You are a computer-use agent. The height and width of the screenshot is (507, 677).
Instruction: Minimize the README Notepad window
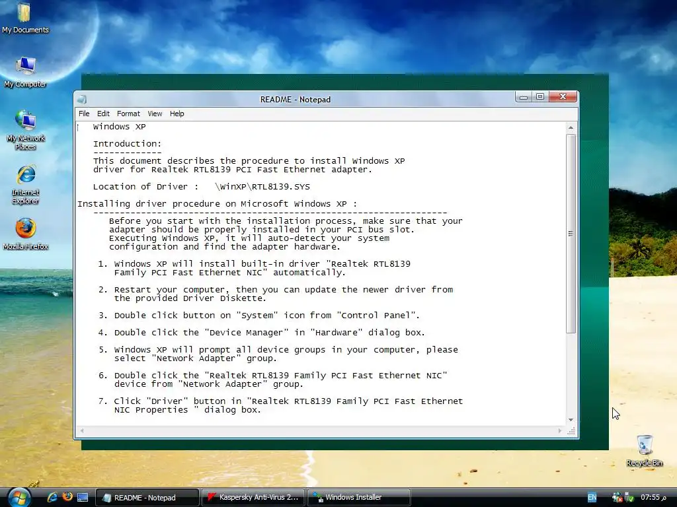[524, 97]
